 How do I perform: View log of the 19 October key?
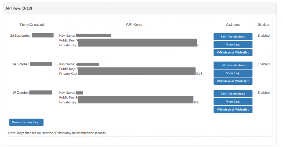tap(233, 102)
